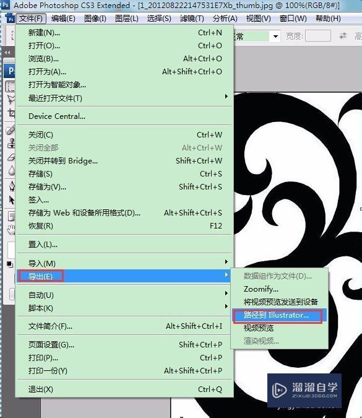Open Device Central... from menu

point(125,116)
